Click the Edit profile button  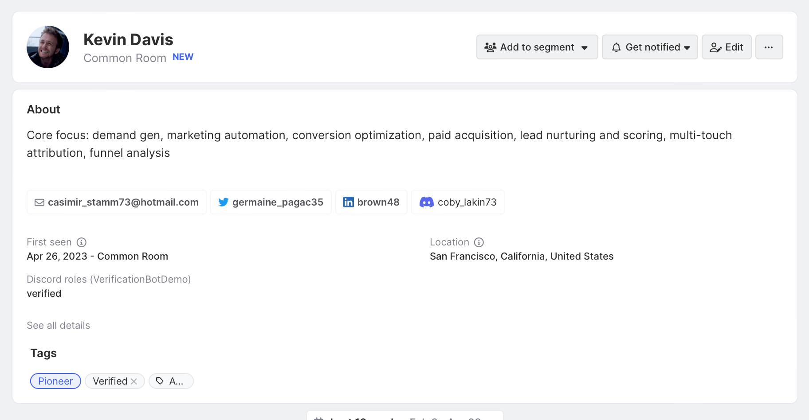point(726,47)
